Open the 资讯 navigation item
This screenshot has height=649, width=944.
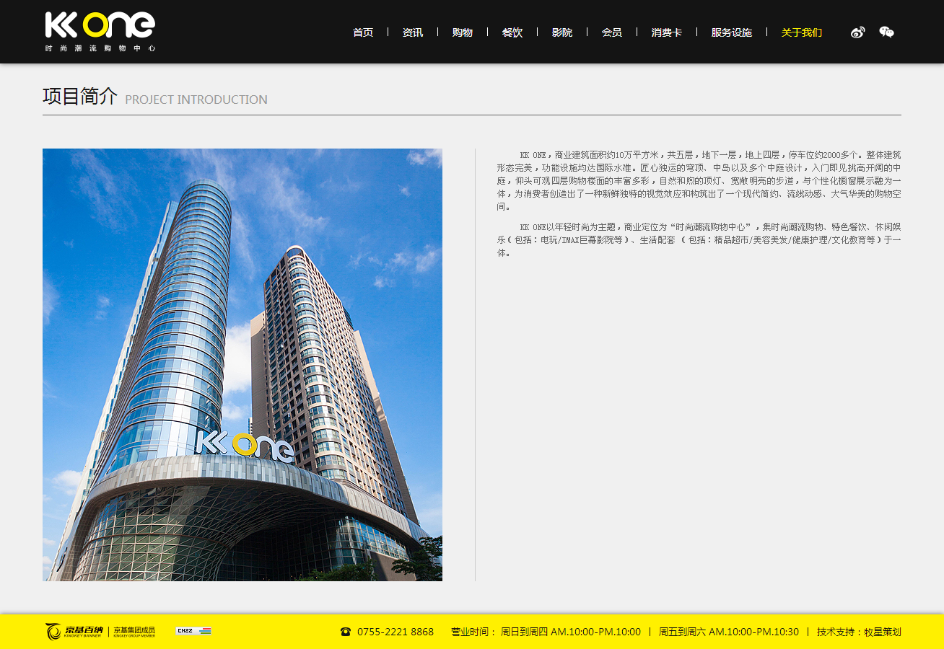click(412, 32)
